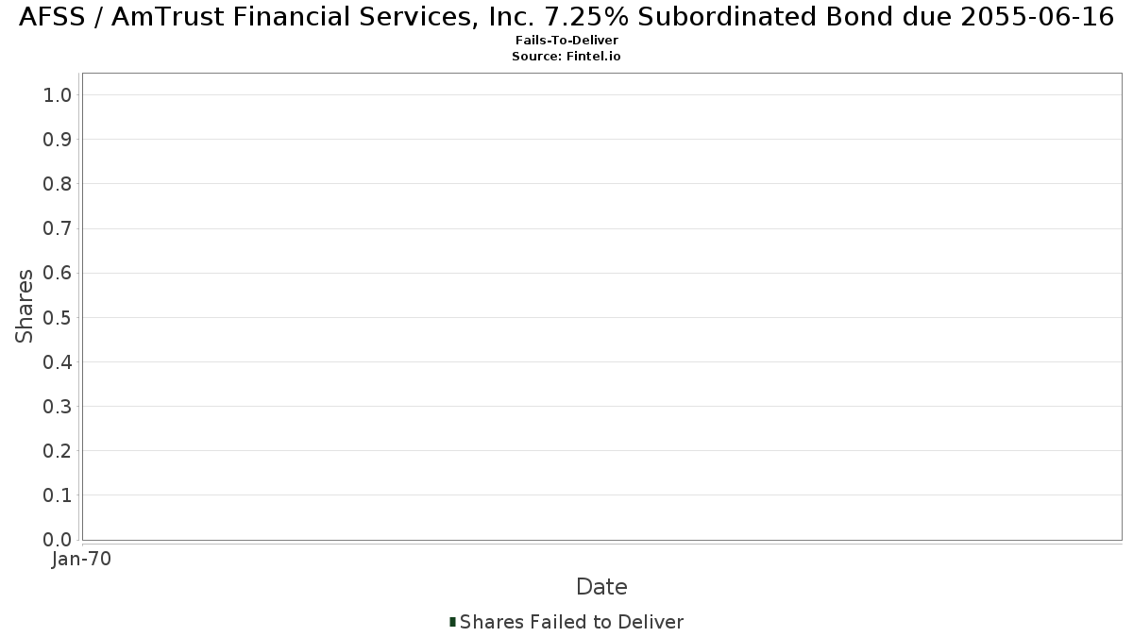1133x637 pixels.
Task: Select the 1.0 y-axis tick label
Action: [58, 94]
